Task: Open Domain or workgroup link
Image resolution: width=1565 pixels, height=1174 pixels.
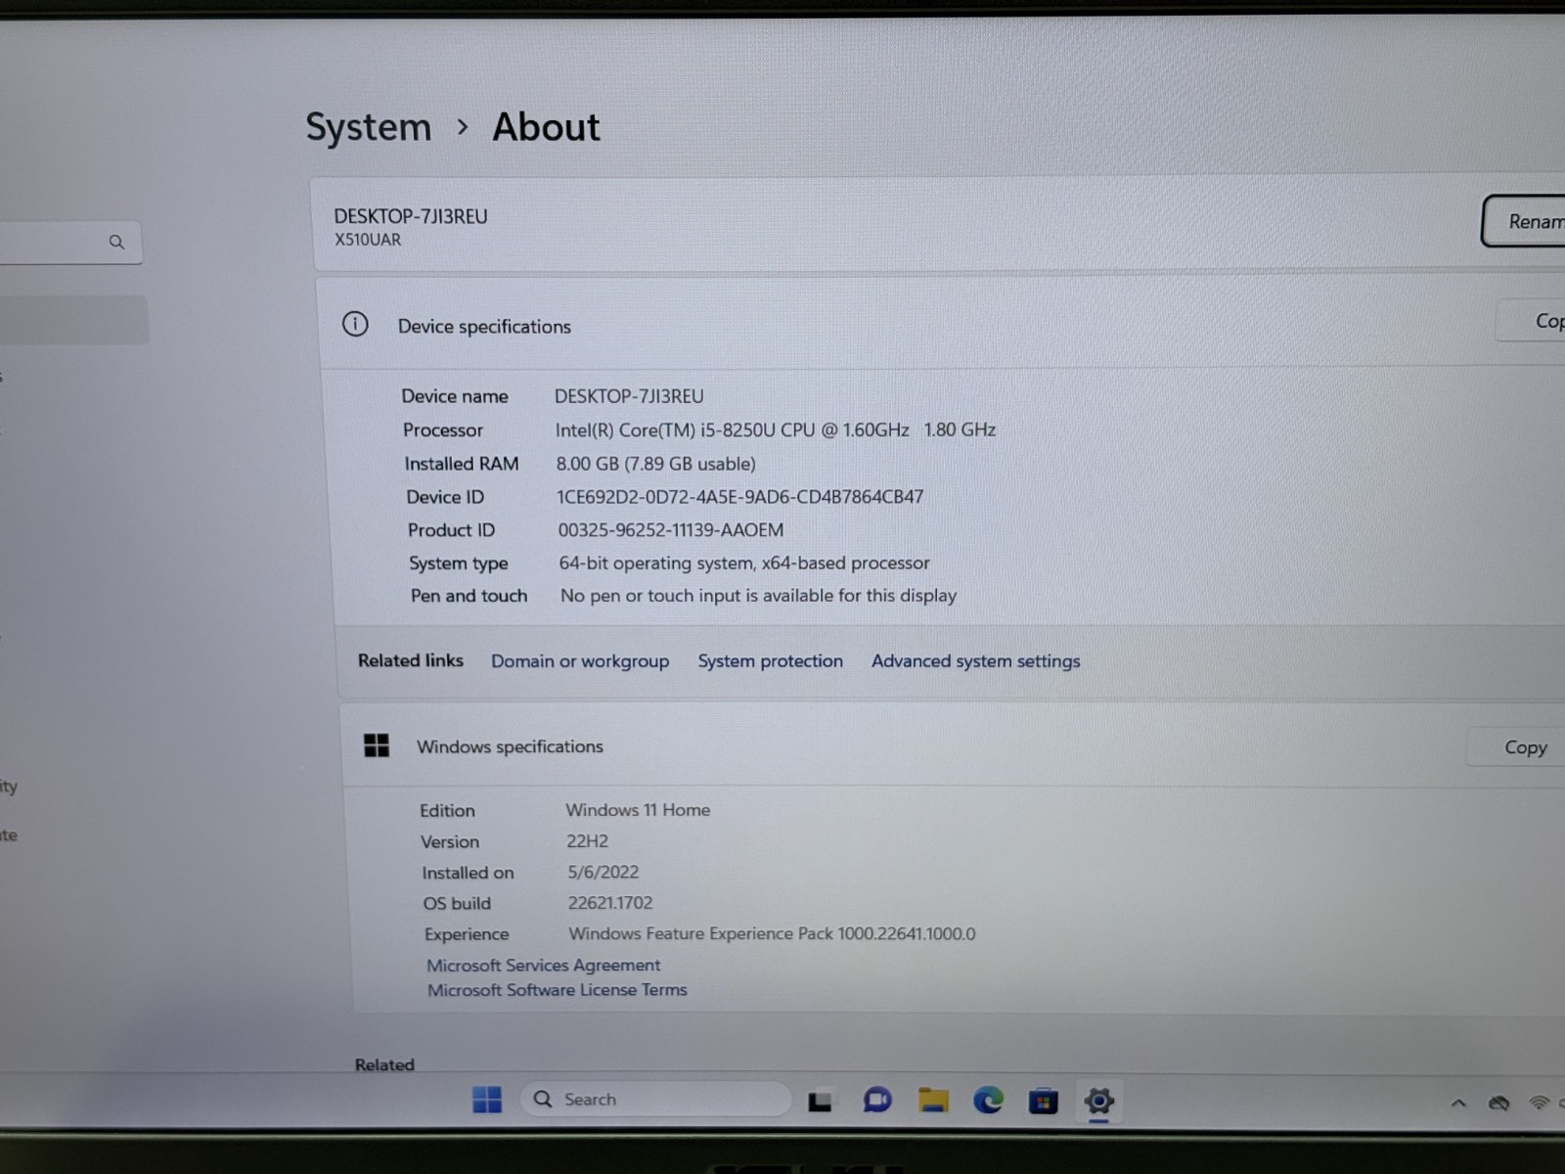Action: click(x=580, y=661)
